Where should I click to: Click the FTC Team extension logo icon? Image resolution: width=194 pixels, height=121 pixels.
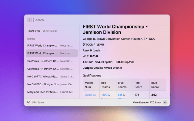coord(28,103)
